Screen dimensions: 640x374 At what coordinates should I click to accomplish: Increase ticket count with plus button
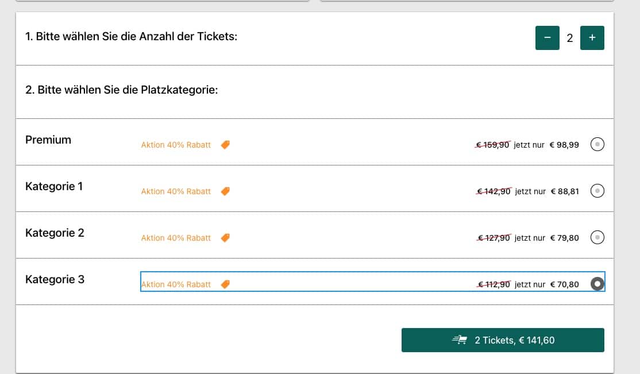[592, 37]
